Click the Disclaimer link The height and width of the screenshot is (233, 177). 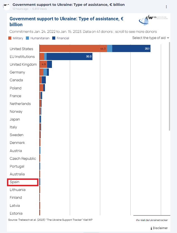point(160,228)
